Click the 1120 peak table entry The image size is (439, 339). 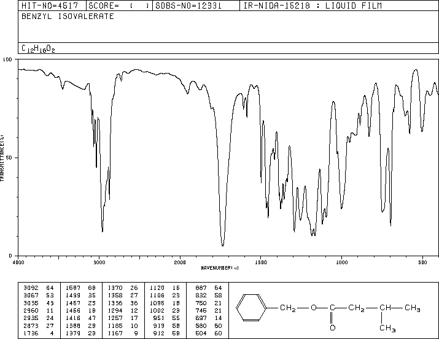pyautogui.click(x=165, y=288)
